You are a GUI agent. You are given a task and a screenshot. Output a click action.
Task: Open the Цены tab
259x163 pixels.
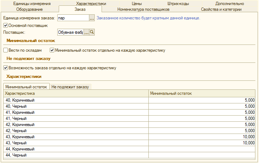point(137,4)
